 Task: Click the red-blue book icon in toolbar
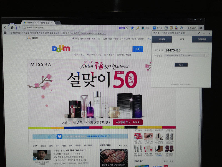pos(176,28)
